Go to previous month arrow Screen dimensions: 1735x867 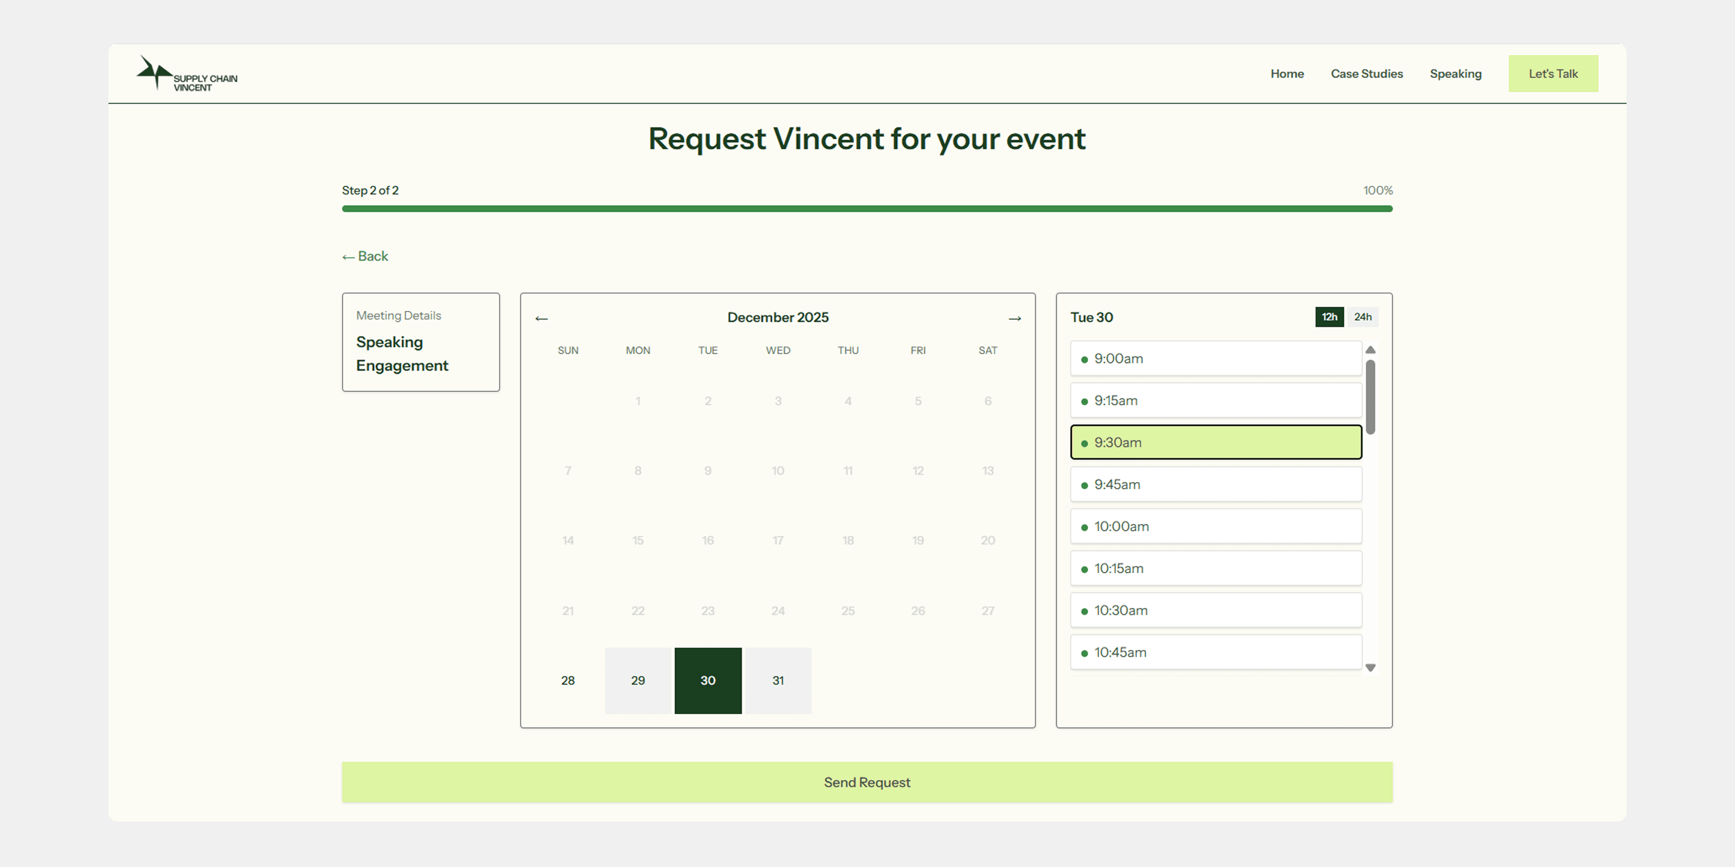[542, 319]
